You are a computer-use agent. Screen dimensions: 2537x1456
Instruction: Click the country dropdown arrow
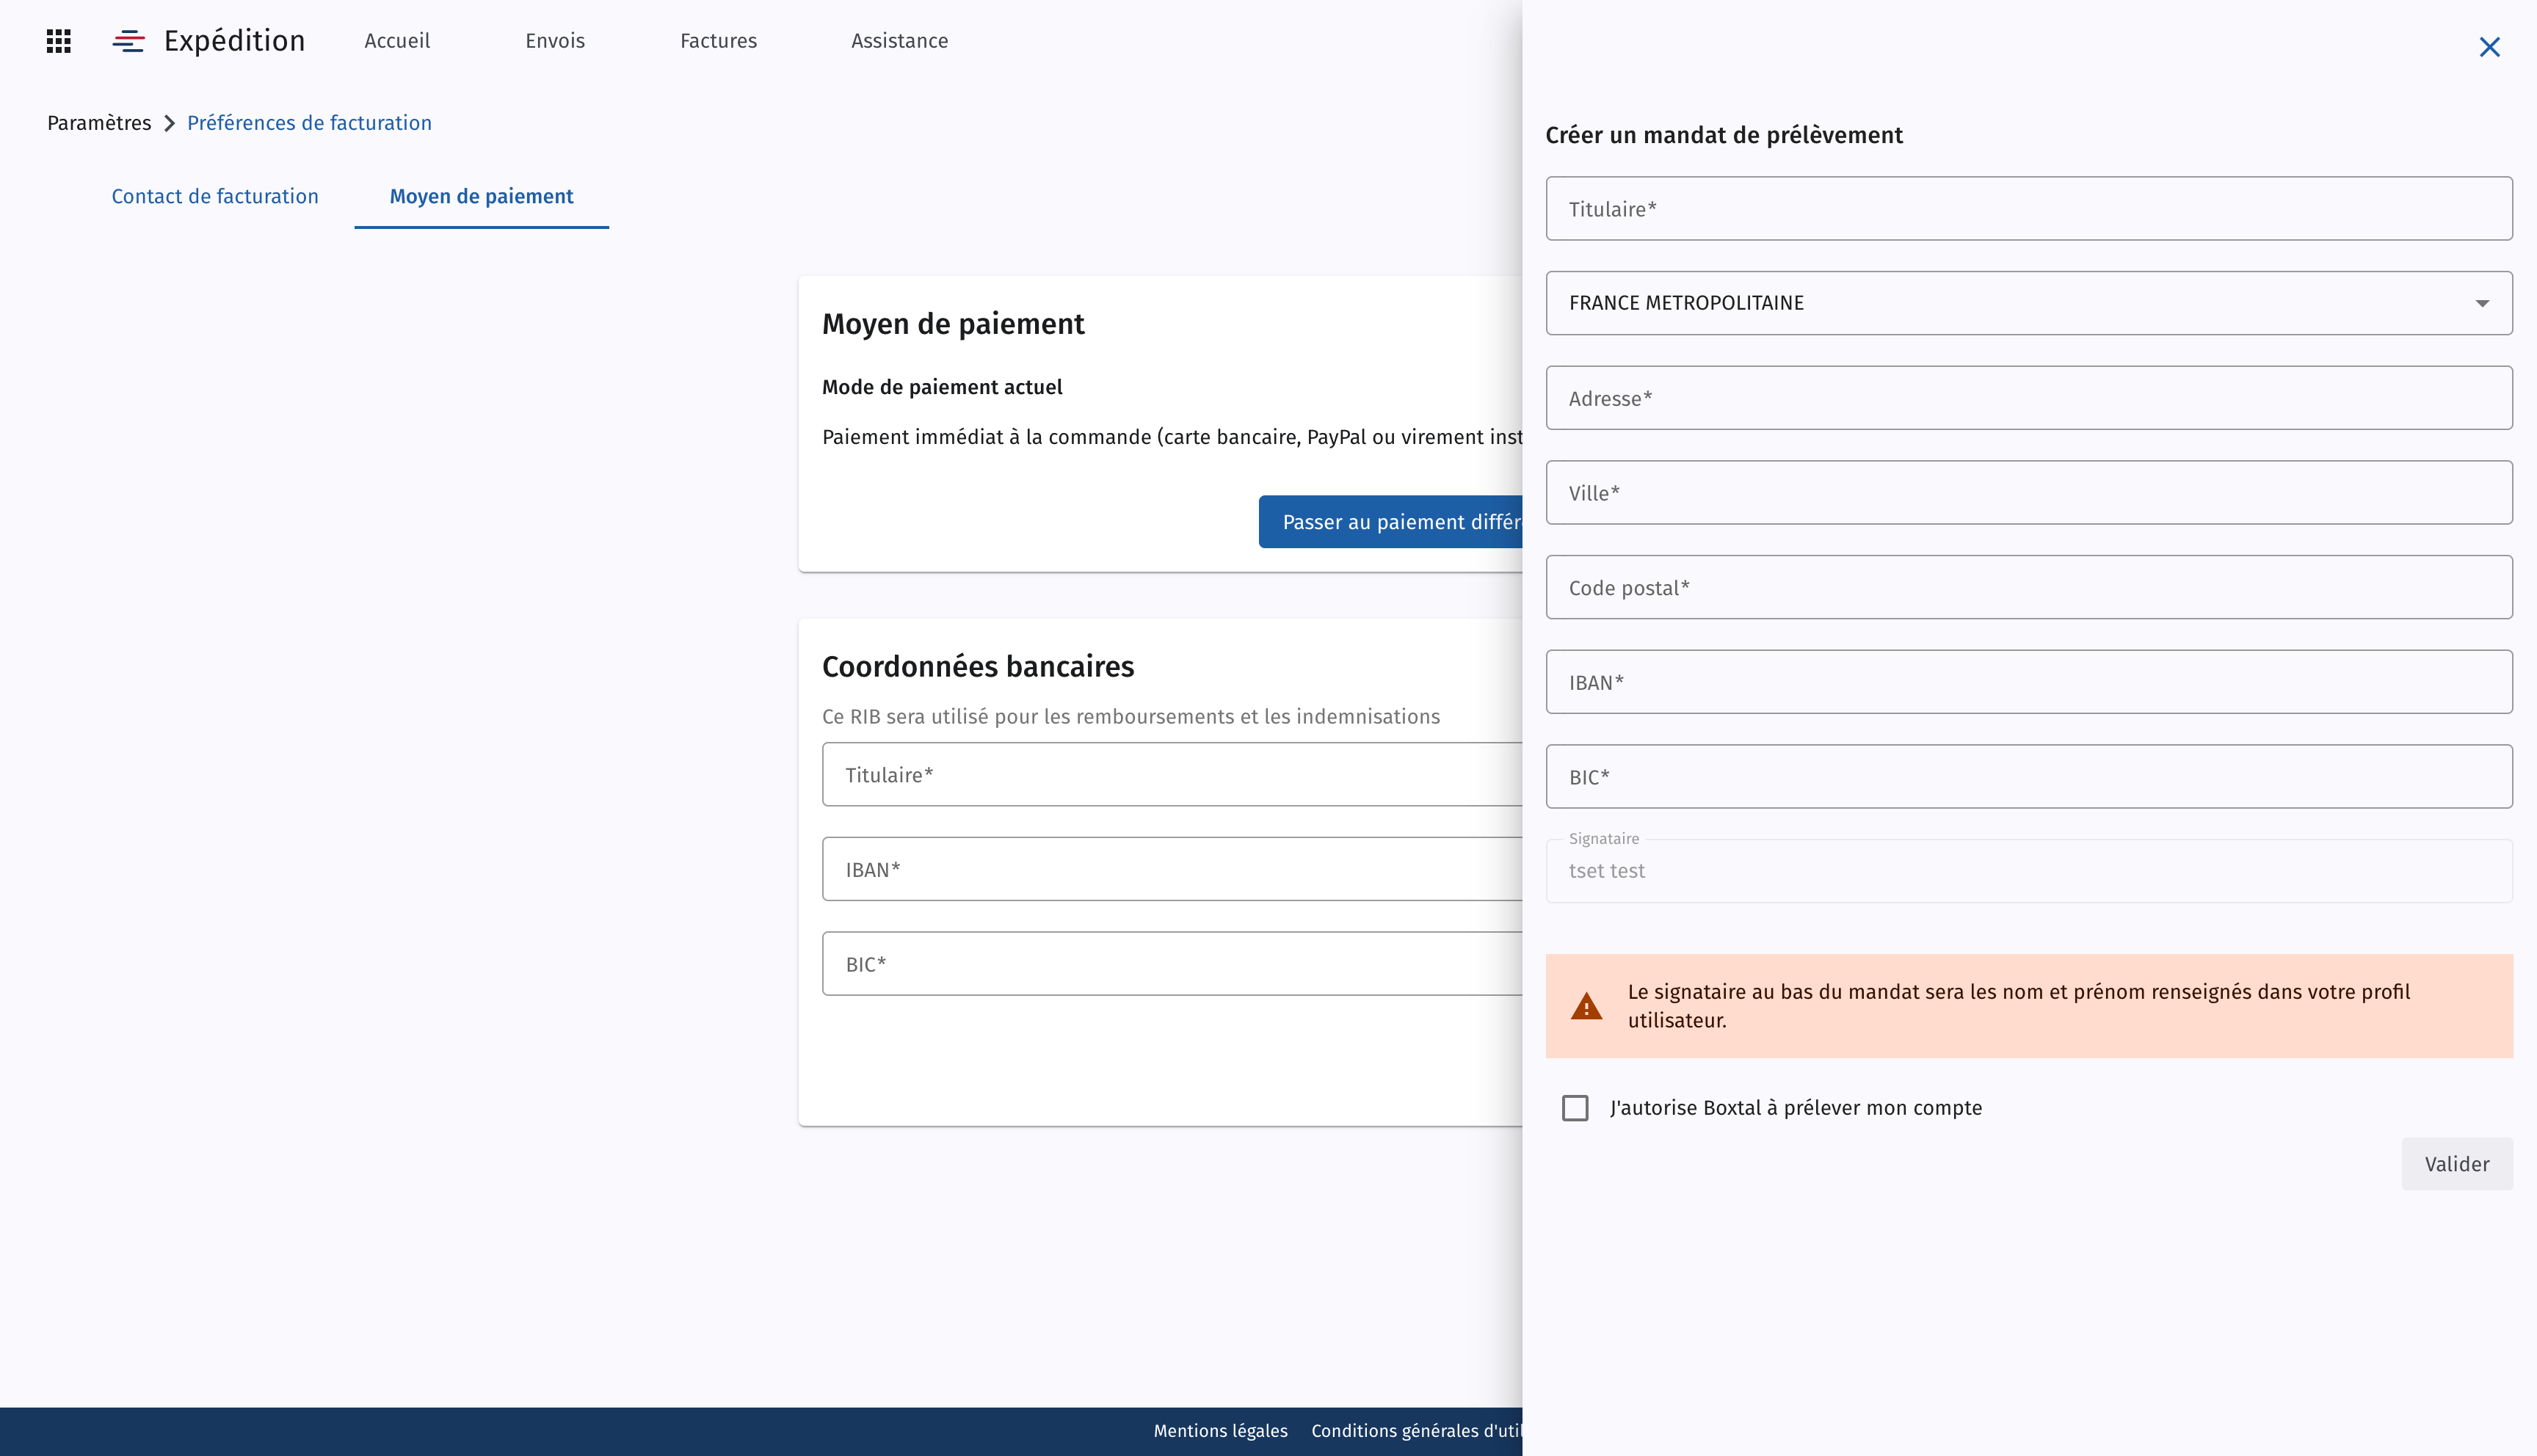2482,303
